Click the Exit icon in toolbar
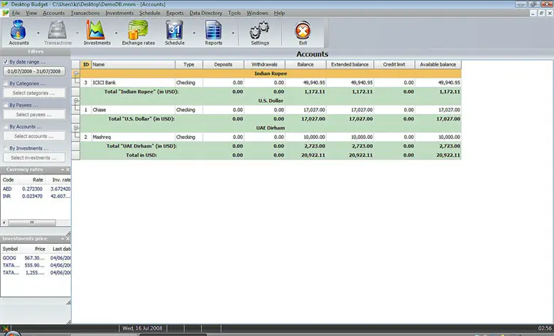Viewport: 554px width, 336px height. click(x=303, y=32)
